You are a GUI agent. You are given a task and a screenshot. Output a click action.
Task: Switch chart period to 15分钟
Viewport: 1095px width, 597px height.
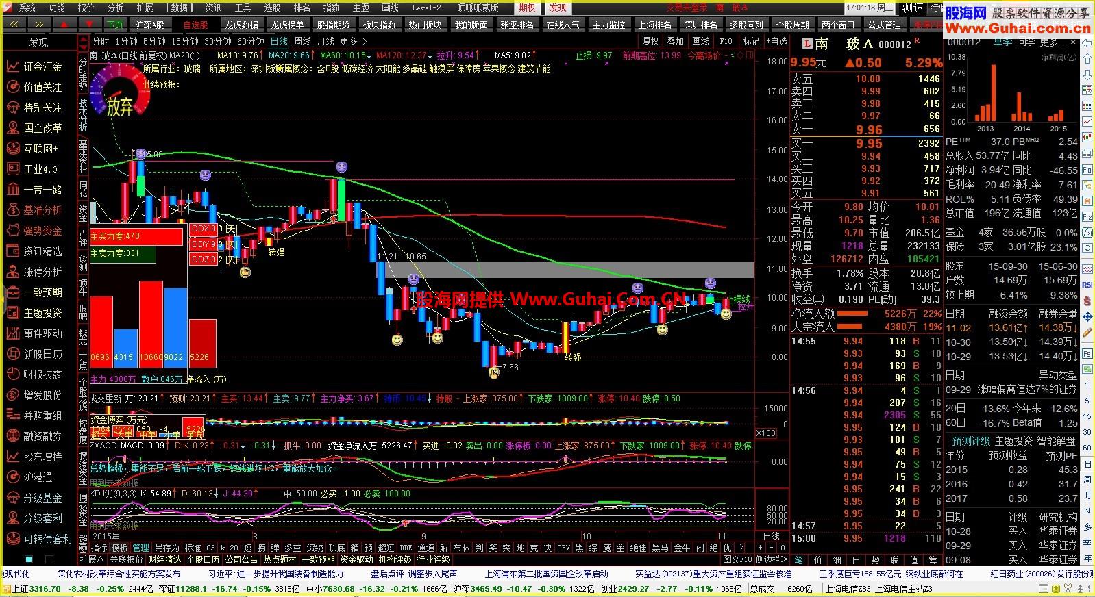(185, 42)
